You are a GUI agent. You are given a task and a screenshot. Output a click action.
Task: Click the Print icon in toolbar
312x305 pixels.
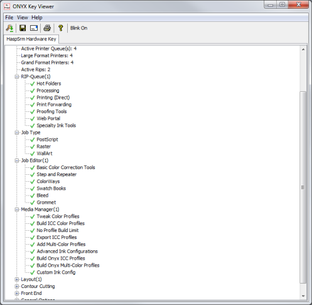(47, 28)
